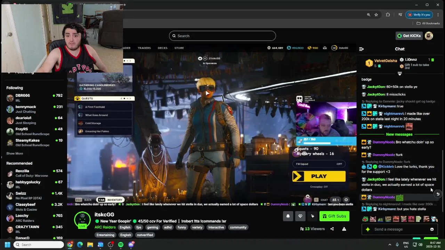Click the 13 Viewers count
The width and height of the screenshot is (445, 250).
[312, 229]
